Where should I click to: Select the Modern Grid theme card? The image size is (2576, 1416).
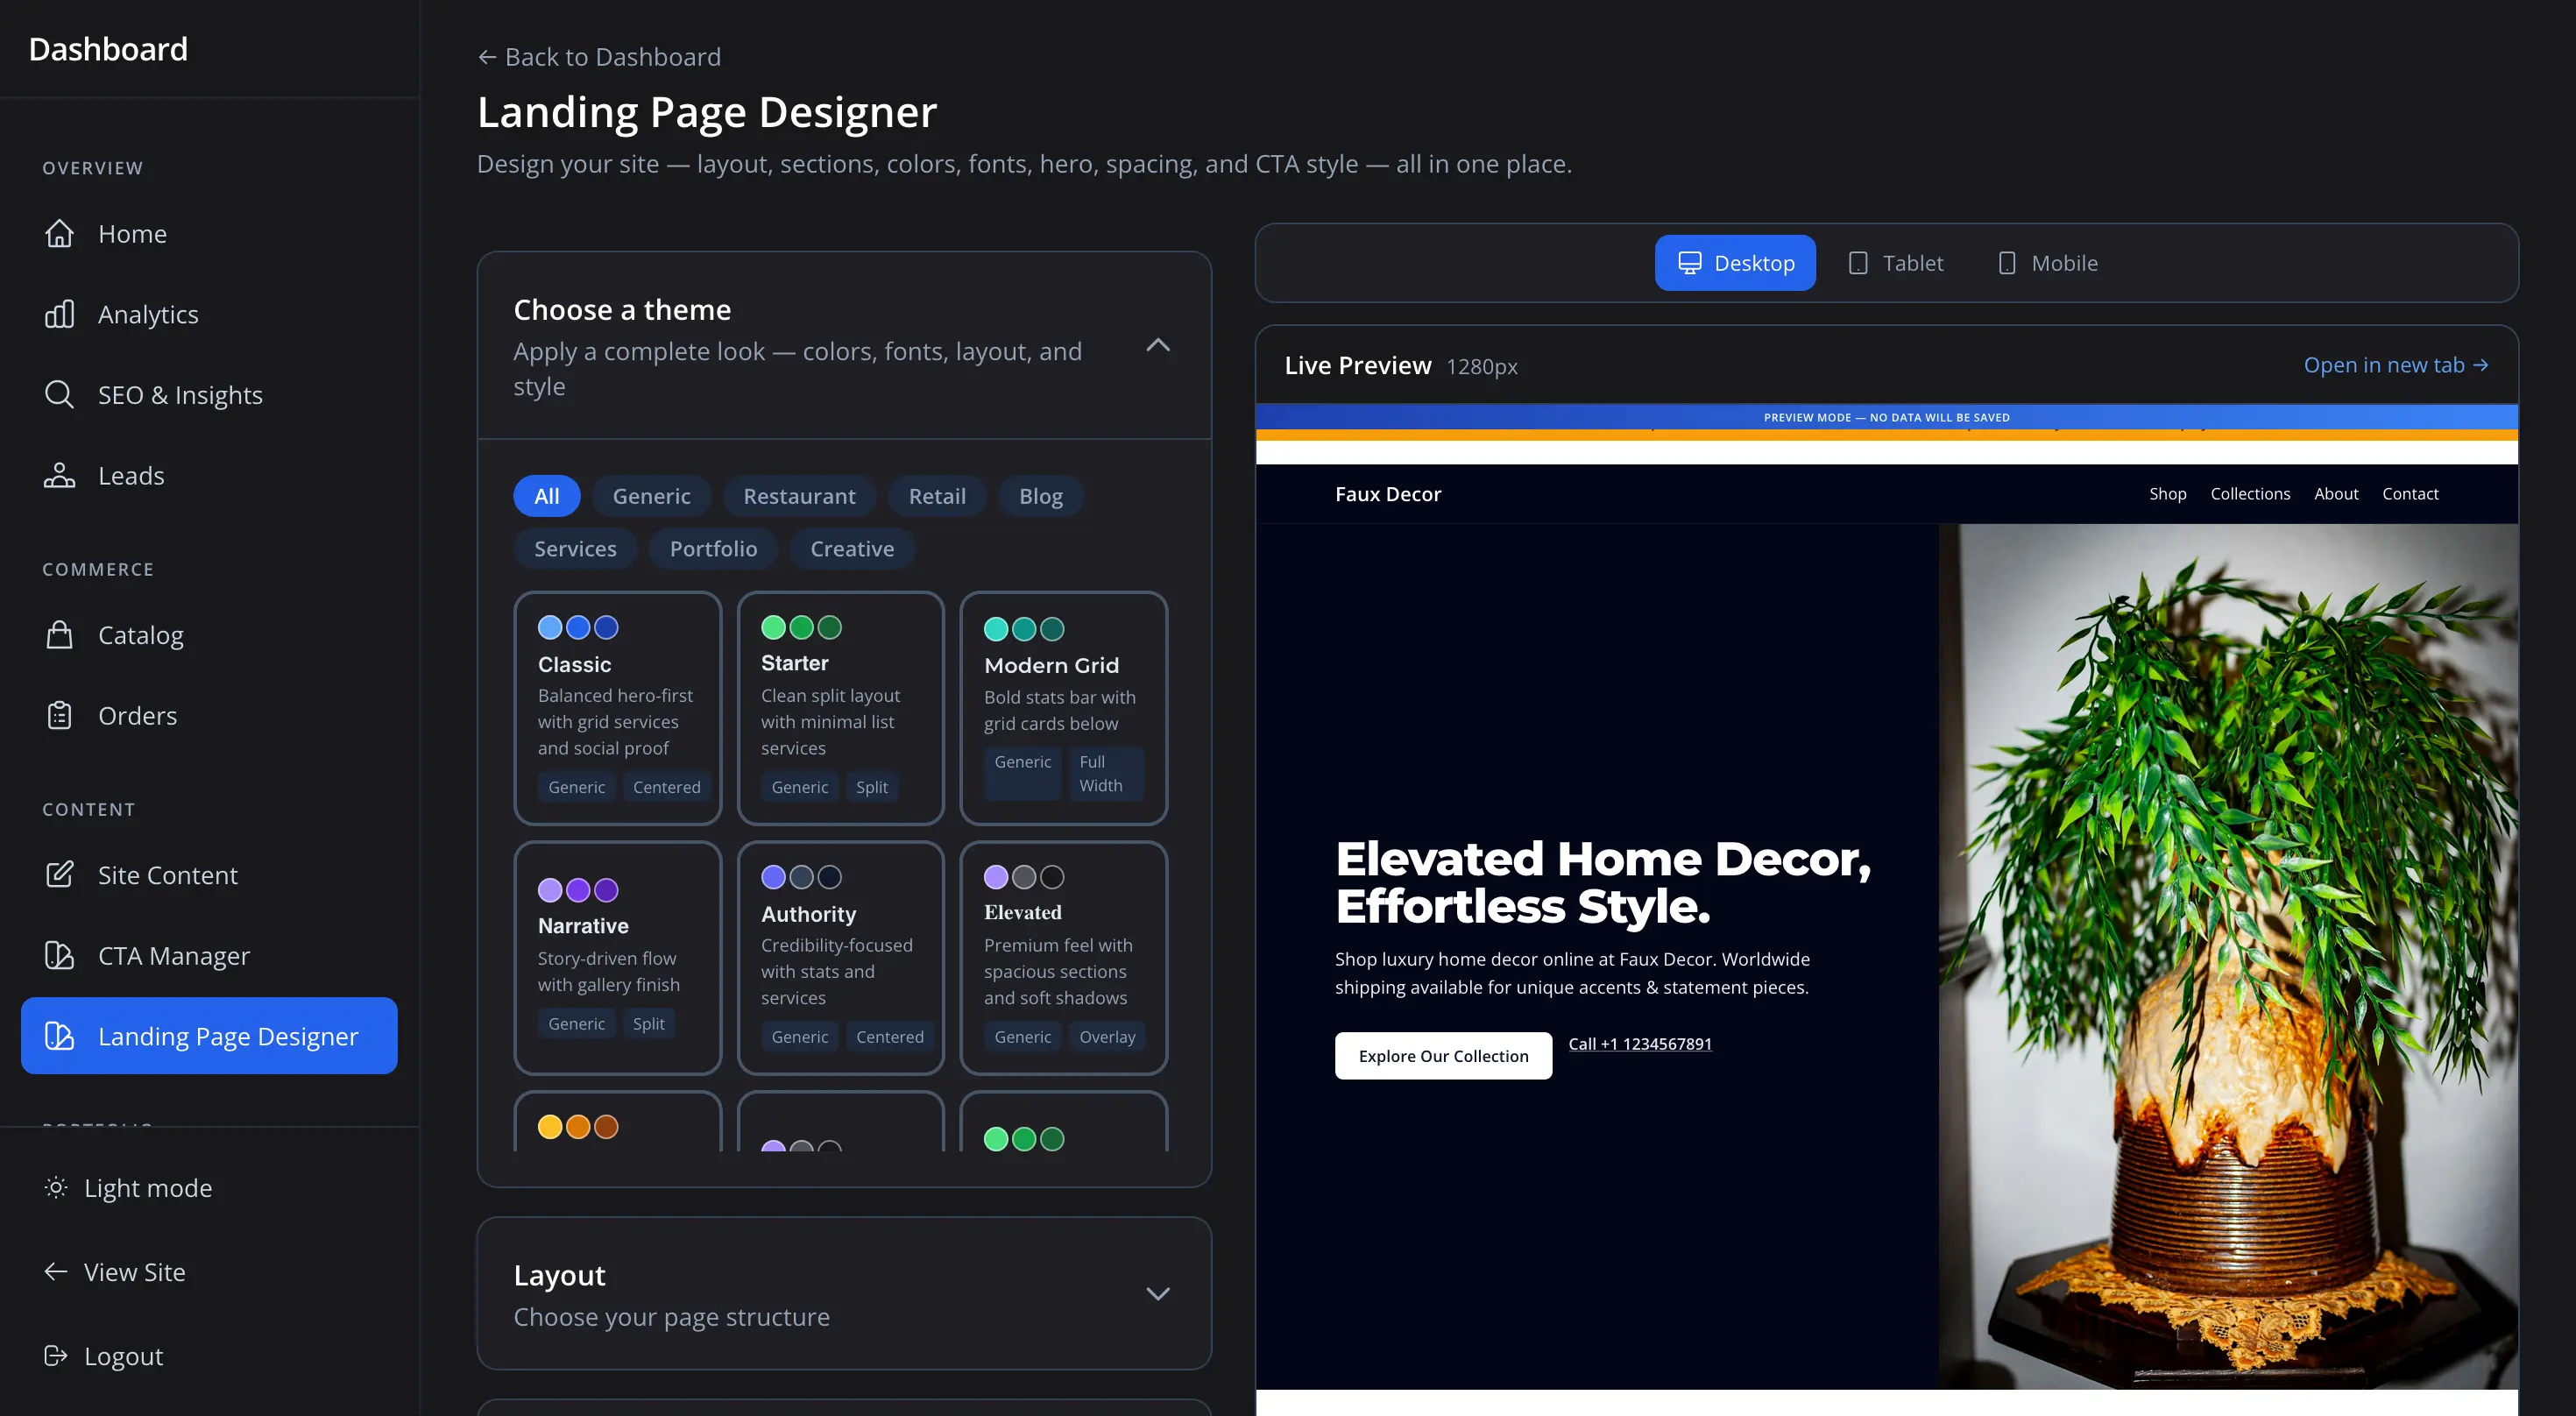click(x=1063, y=707)
